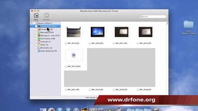
Task: Select the Notes (3) row
Action: coord(45,45)
